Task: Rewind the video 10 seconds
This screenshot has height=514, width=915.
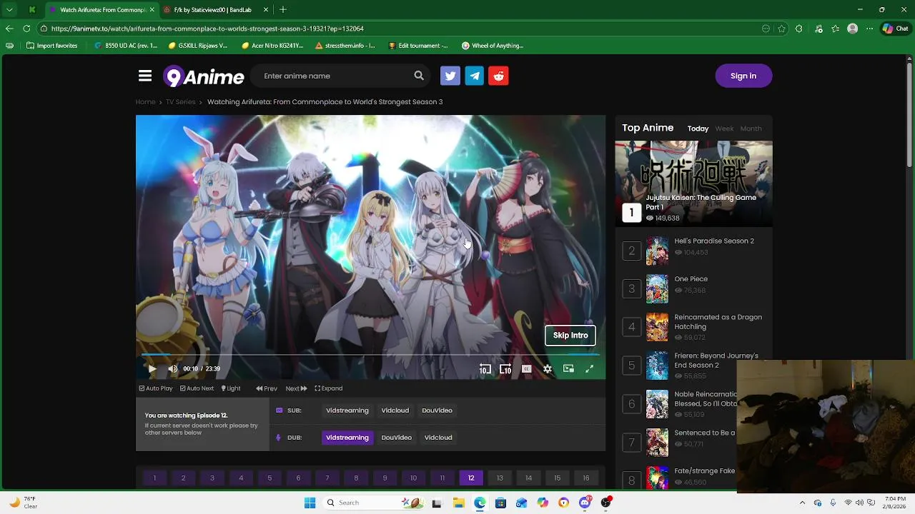Action: click(x=485, y=369)
